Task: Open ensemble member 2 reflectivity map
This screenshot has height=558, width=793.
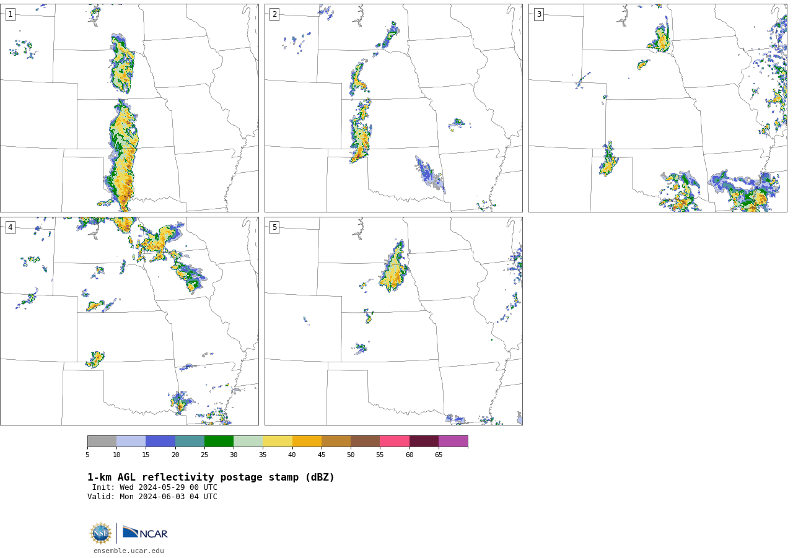Action: pos(393,108)
